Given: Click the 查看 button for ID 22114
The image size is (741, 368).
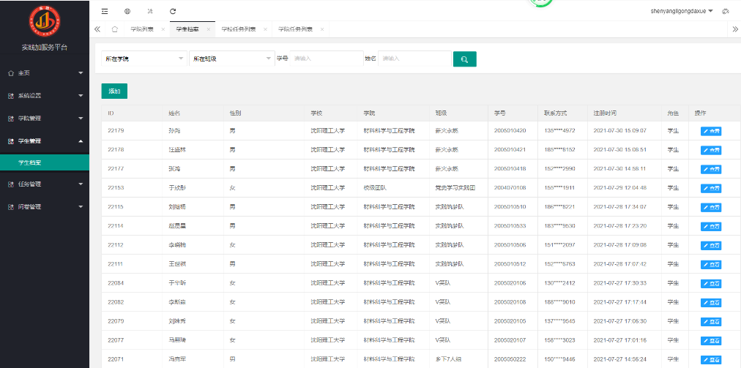Looking at the screenshot, I should click(x=711, y=226).
